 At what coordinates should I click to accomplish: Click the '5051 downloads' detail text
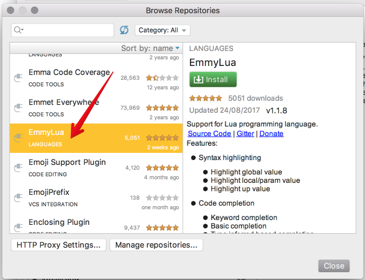coord(256,98)
